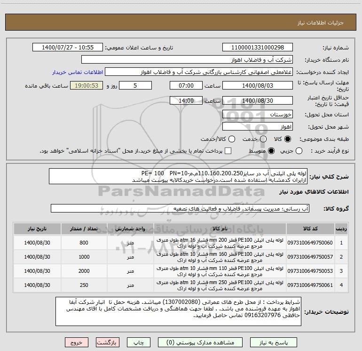362x351 pixels.
Task: Toggle Islamic treasury bonds payment checkbox
Action: click(x=228, y=151)
